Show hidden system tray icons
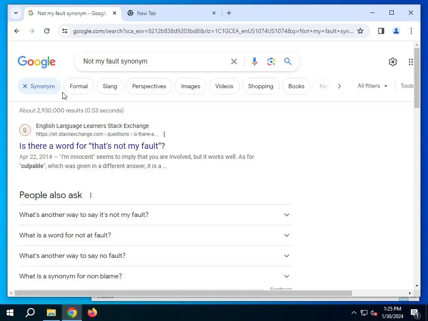The height and width of the screenshot is (321, 428). coord(354,313)
